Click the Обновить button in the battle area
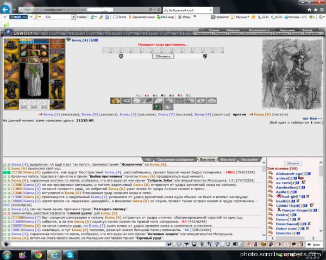The width and height of the screenshot is (326, 260). click(163, 56)
